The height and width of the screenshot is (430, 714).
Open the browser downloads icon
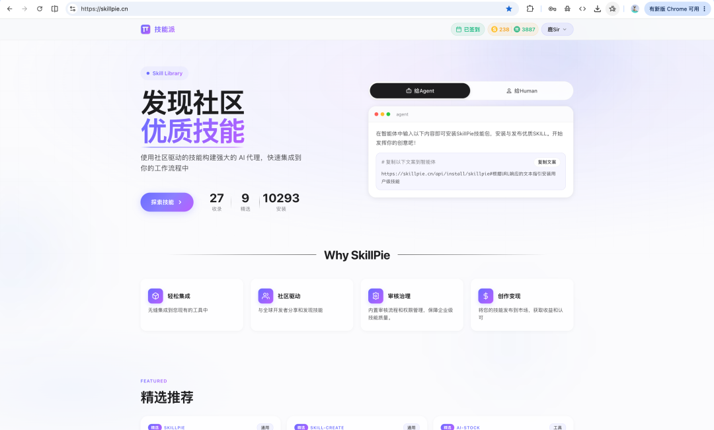pos(598,9)
